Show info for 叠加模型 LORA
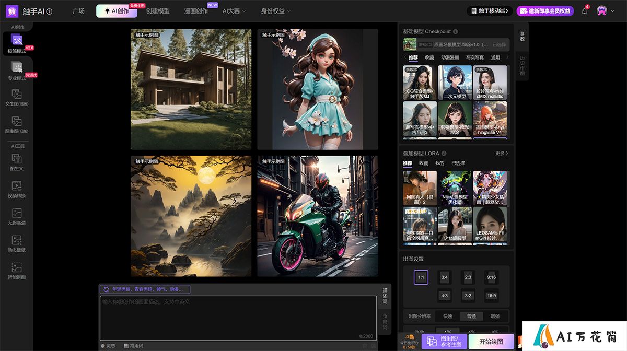This screenshot has width=627, height=351. tap(444, 154)
